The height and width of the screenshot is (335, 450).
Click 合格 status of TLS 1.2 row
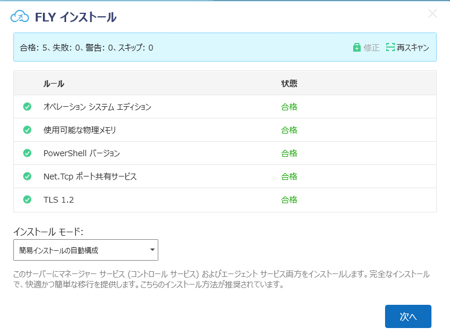click(x=289, y=200)
